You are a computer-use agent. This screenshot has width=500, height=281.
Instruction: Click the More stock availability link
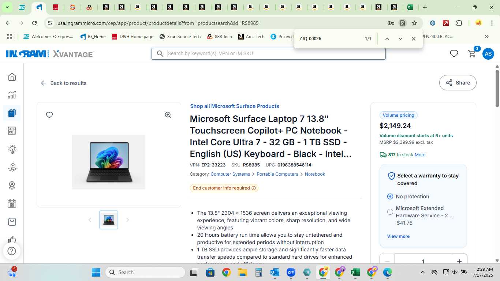[420, 155]
